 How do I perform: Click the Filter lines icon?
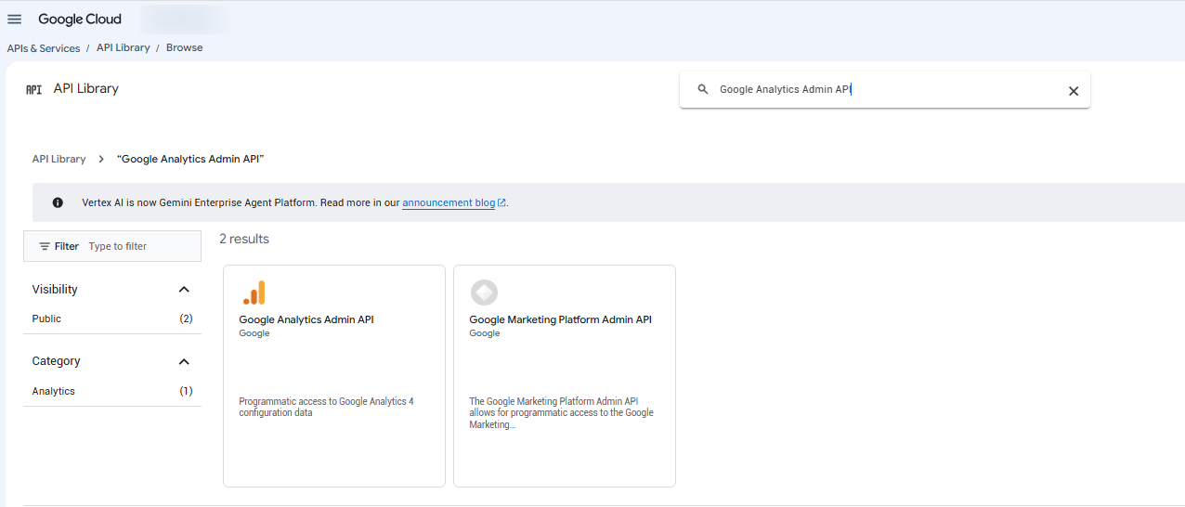[45, 246]
